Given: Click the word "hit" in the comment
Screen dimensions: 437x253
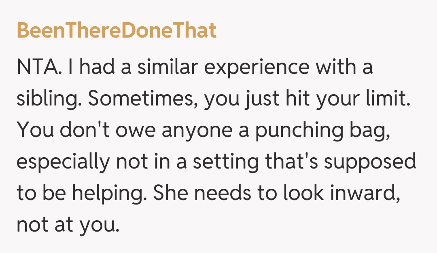Looking at the screenshot, I should pyautogui.click(x=287, y=99).
